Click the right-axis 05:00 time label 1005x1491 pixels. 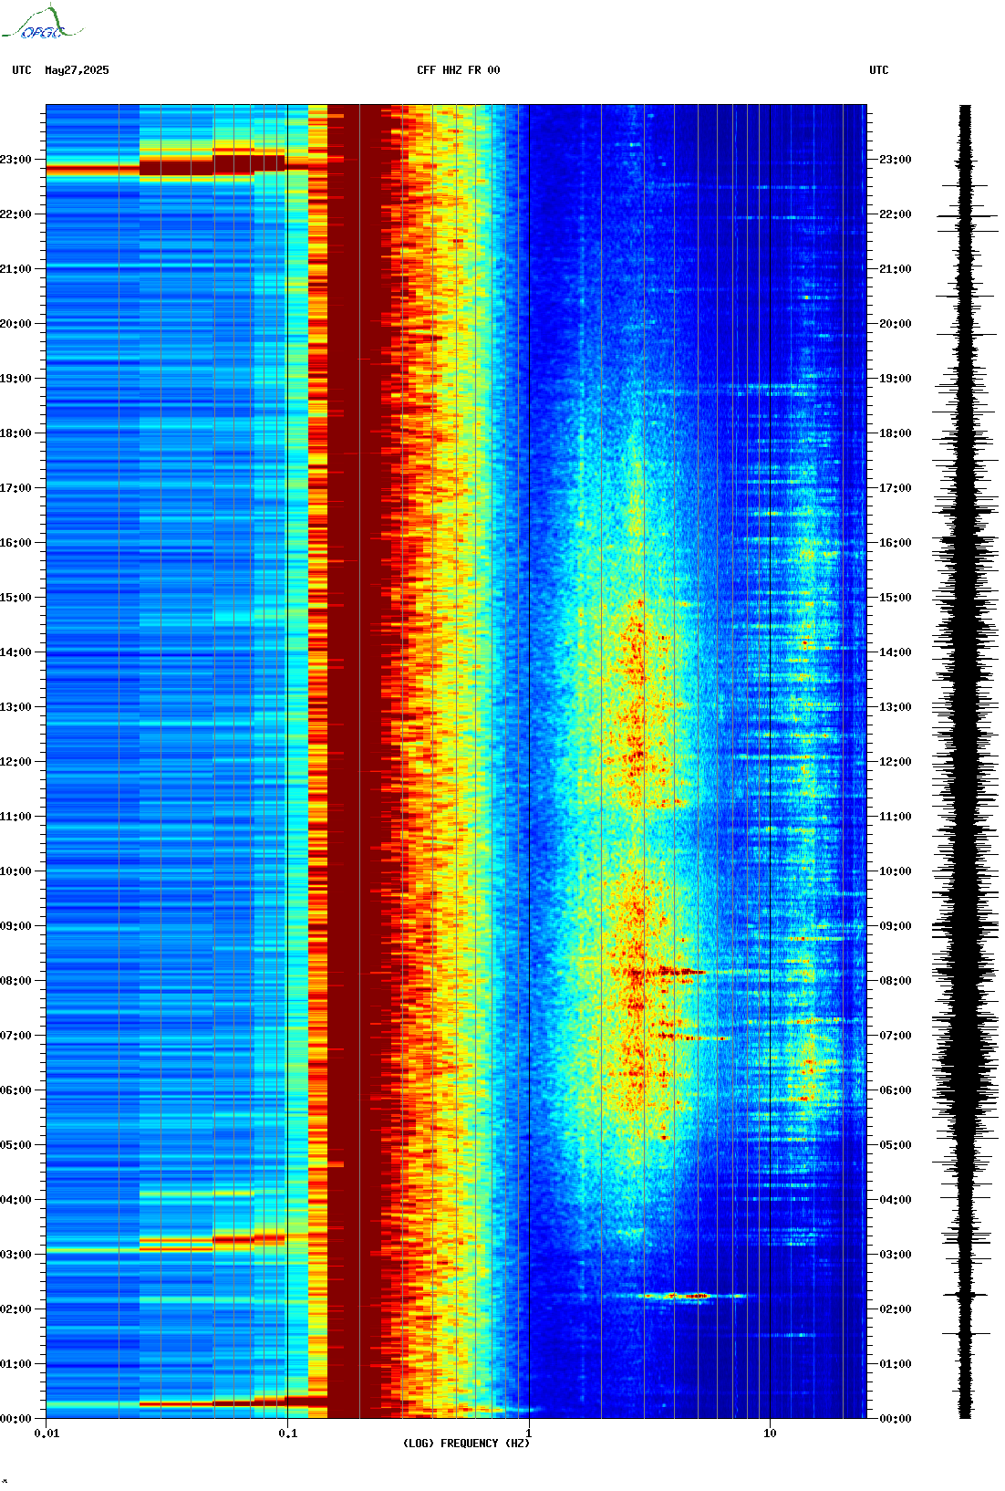[896, 1145]
